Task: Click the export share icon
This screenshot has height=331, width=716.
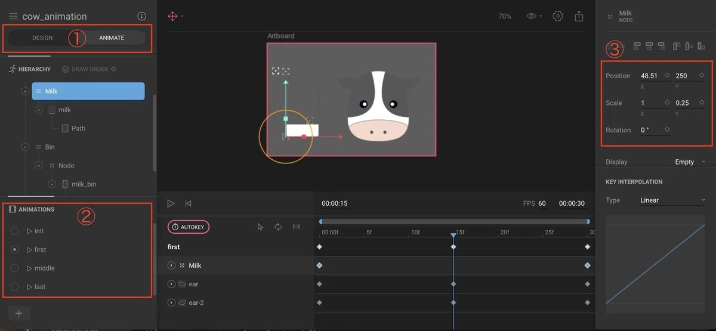Action: pos(579,16)
